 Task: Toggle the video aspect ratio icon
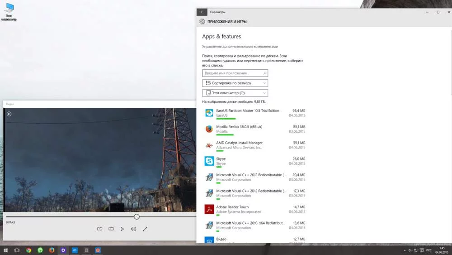[111, 229]
